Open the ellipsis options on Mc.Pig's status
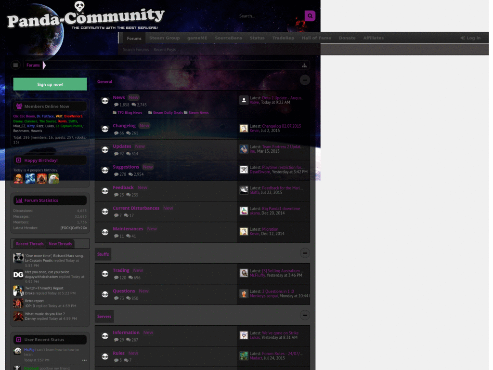The image size is (493, 370). (84, 360)
